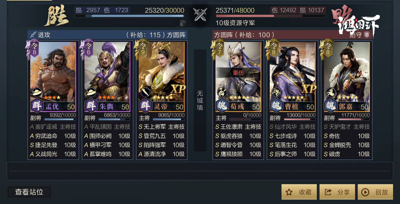Open 查看站位 to view formation positions
This screenshot has width=400, height=204.
[29, 192]
